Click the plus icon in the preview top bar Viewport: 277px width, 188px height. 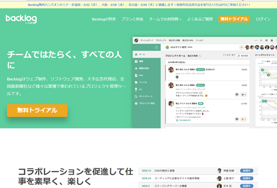[261, 40]
